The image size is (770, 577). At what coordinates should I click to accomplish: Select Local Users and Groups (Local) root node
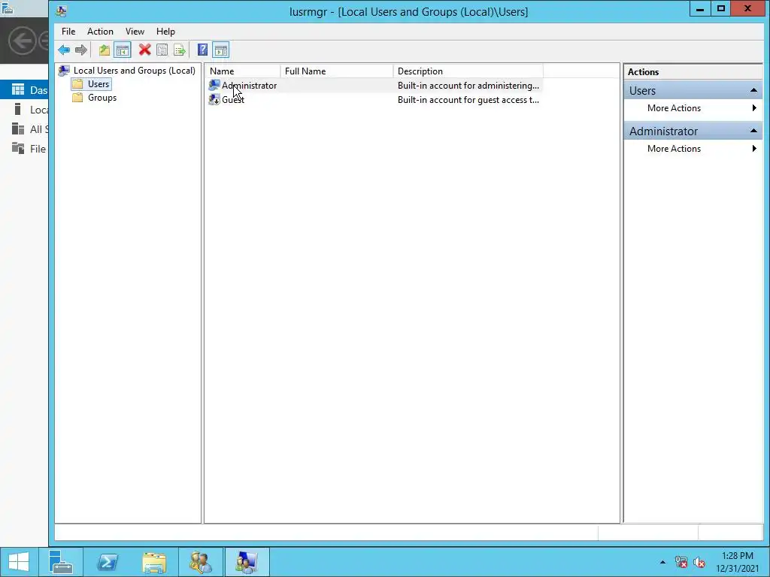click(134, 71)
